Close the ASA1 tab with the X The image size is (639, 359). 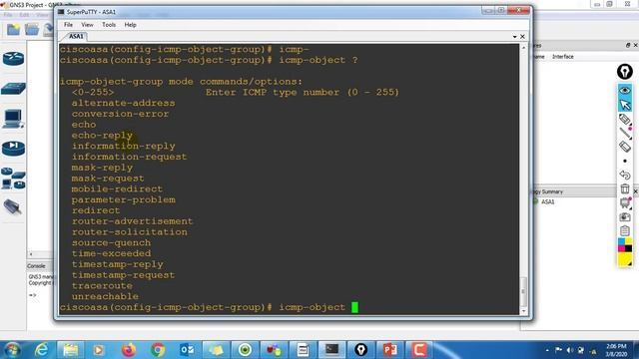pyautogui.click(x=522, y=37)
